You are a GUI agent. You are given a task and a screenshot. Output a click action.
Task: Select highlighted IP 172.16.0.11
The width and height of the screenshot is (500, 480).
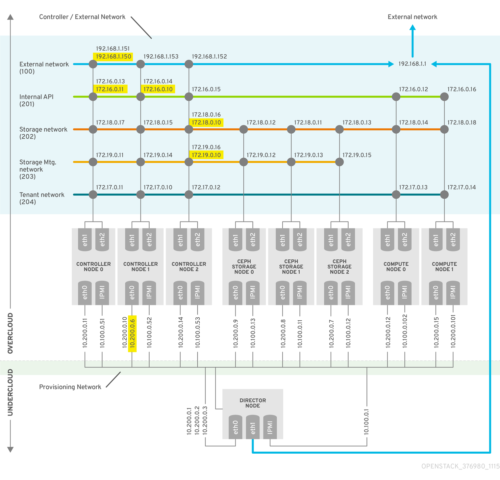(x=110, y=89)
